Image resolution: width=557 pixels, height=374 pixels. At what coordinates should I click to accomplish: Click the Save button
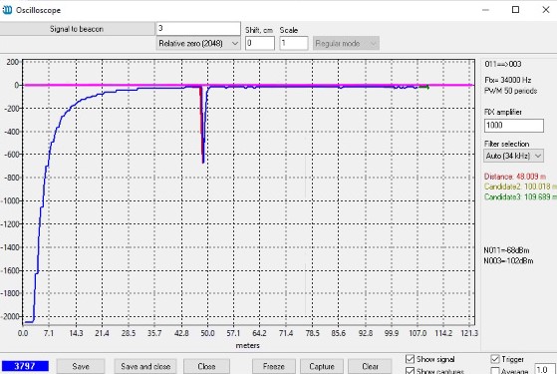pyautogui.click(x=81, y=366)
